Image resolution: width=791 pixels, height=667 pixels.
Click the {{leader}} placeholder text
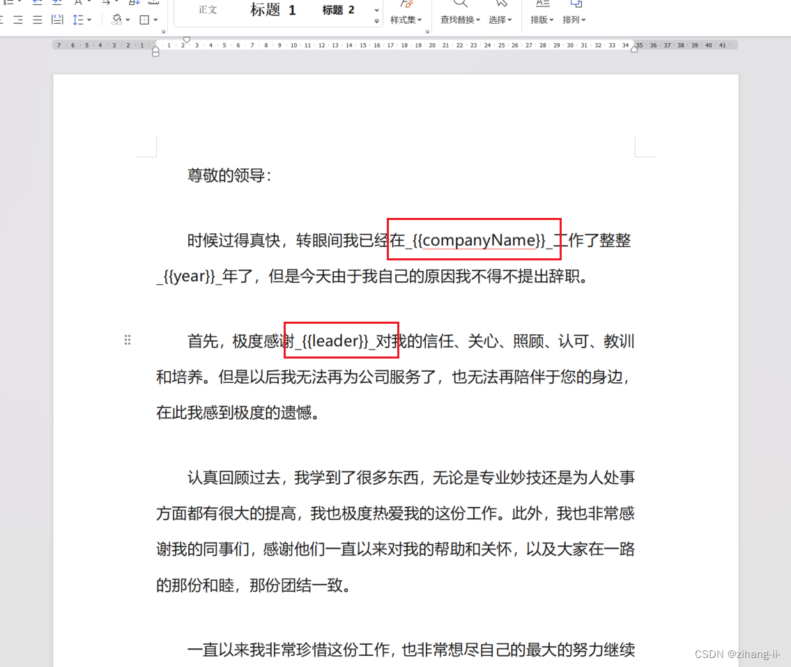pyautogui.click(x=335, y=341)
